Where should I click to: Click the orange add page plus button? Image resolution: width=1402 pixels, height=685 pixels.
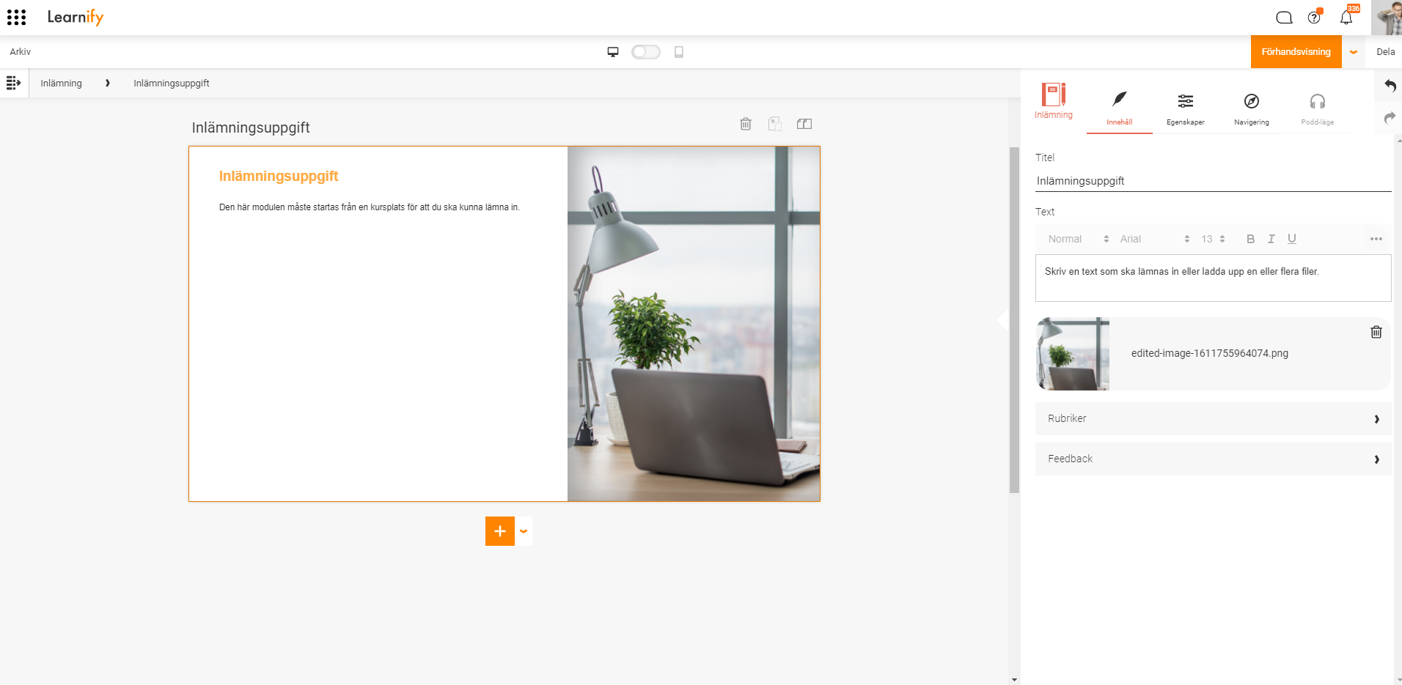(x=500, y=531)
